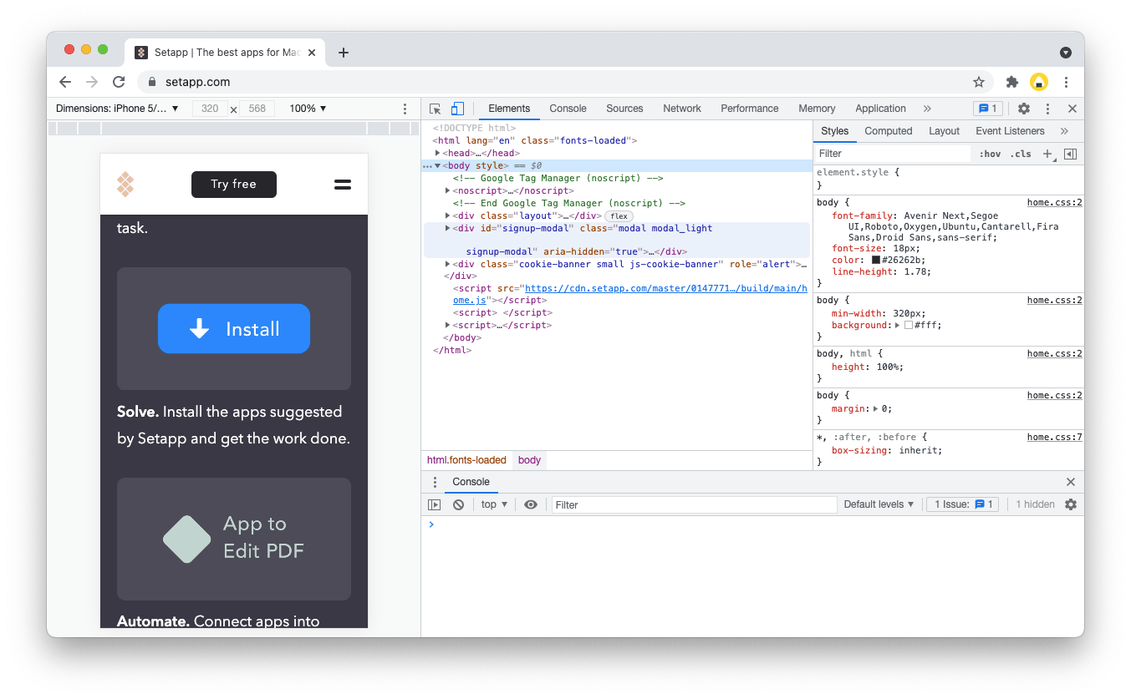
Task: Toggle the device toolbar icon
Action: pos(457,109)
